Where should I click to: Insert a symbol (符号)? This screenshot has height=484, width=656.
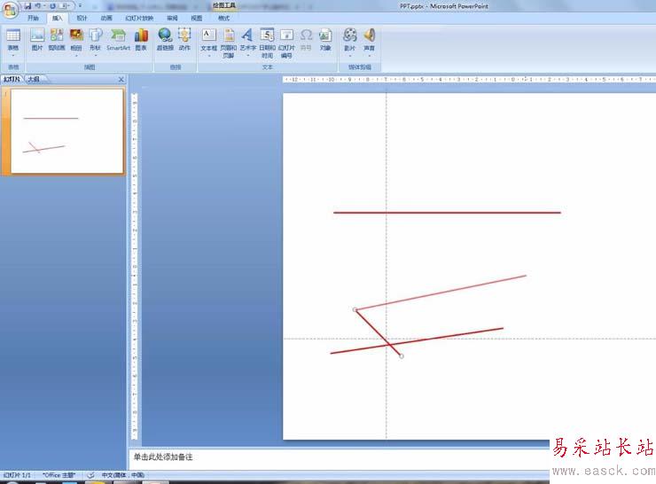tap(306, 40)
